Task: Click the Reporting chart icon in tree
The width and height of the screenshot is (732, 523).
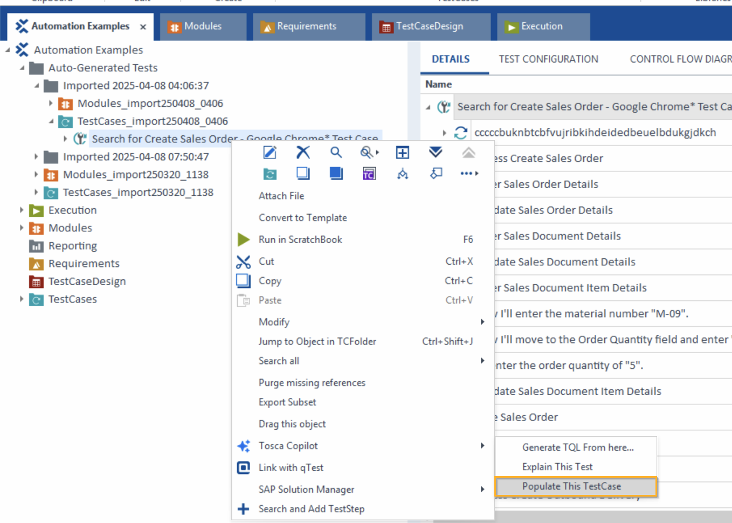Action: [x=36, y=246]
